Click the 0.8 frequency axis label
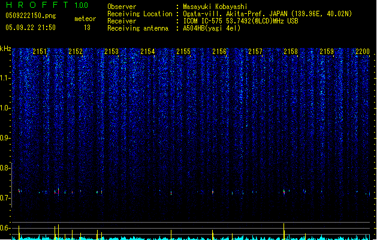Viewport: 377px width, 240px height. coord(5,168)
